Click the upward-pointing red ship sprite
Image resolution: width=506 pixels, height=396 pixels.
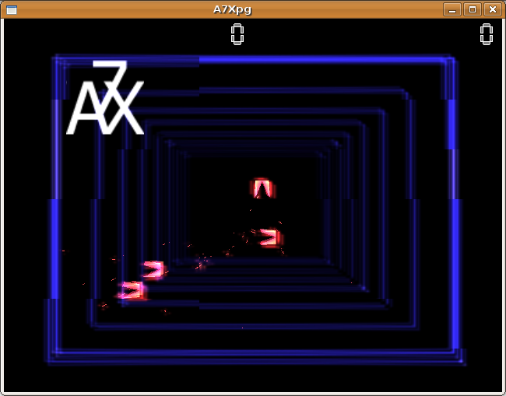click(x=262, y=188)
